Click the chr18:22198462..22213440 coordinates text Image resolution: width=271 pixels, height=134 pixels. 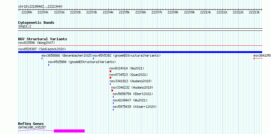point(40,7)
